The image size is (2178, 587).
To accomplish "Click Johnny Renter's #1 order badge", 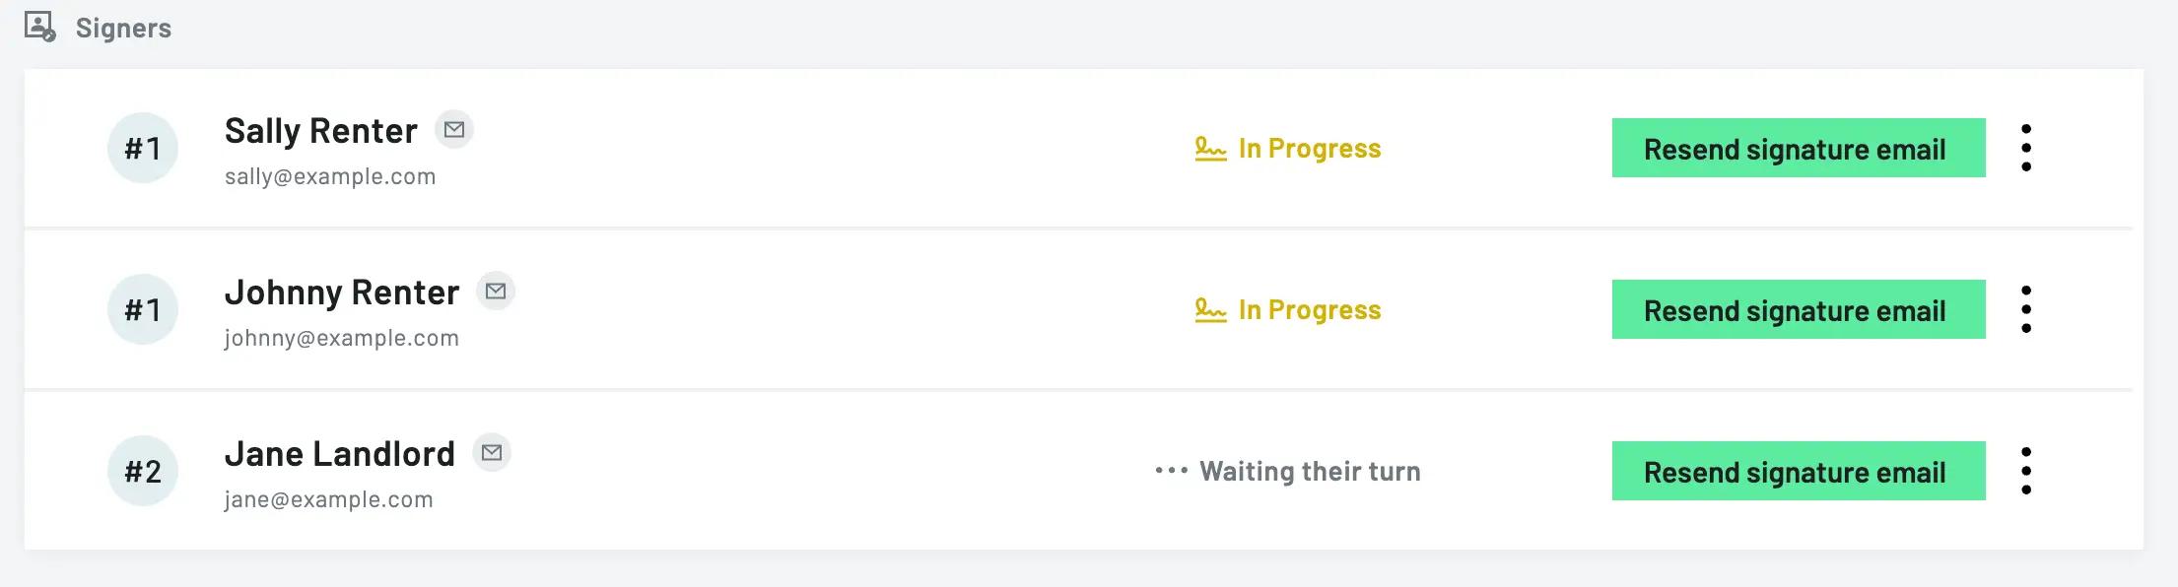I will point(143,310).
